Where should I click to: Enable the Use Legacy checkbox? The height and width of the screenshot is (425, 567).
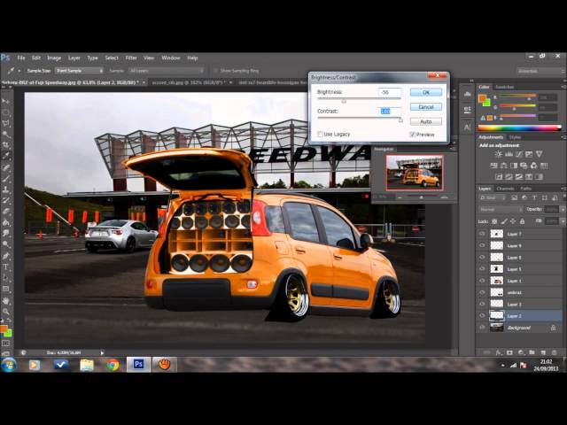[x=320, y=134]
